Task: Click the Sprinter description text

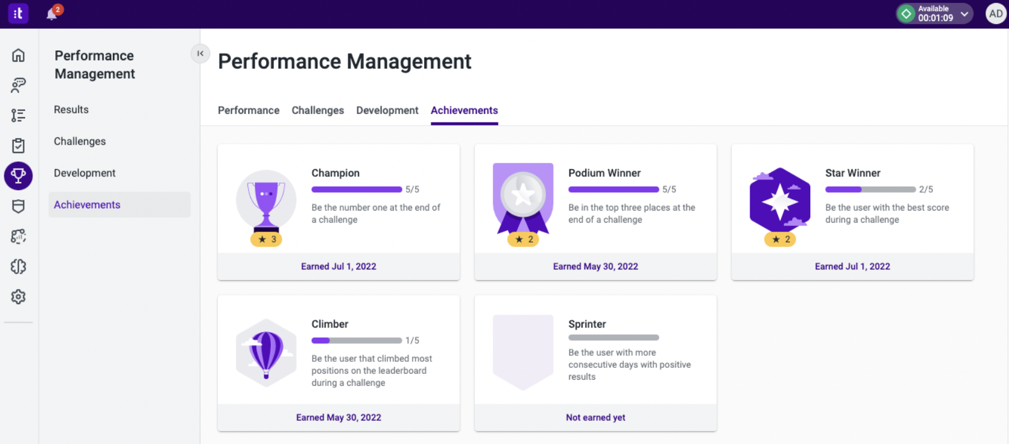Action: pyautogui.click(x=630, y=365)
